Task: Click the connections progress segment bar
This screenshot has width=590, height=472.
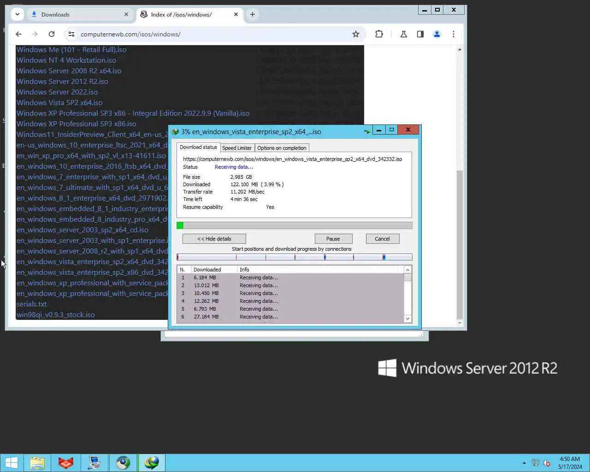Action: tap(295, 257)
